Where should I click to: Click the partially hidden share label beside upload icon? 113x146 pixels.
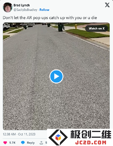click(46, 143)
